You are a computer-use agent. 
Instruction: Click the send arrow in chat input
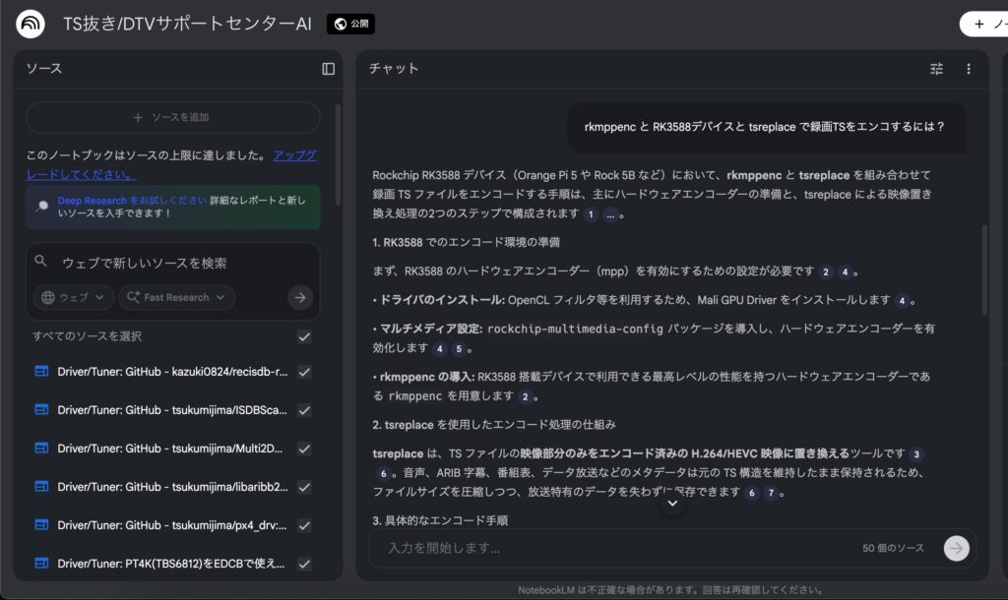point(956,548)
